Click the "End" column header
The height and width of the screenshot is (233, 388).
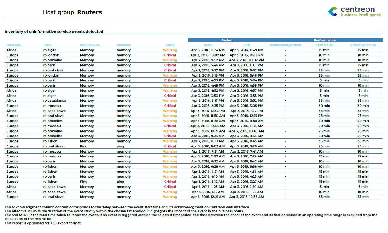click(x=246, y=45)
